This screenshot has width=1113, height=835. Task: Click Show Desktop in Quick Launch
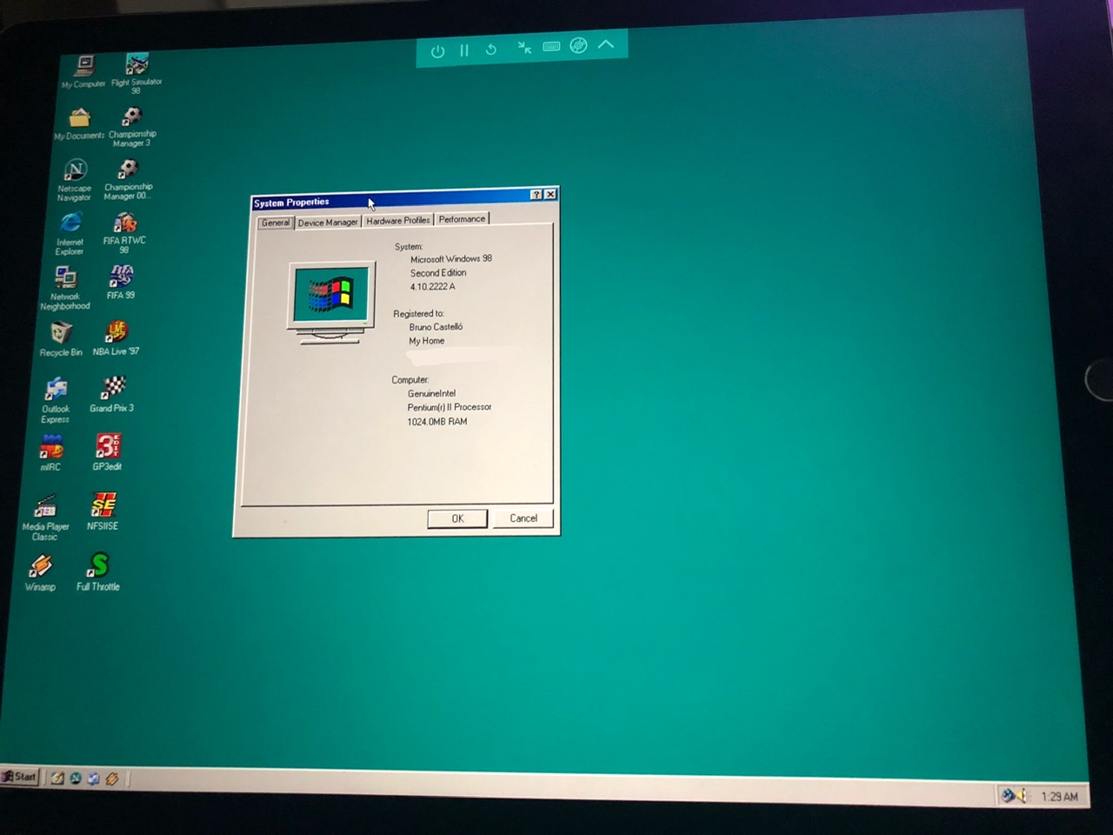tap(57, 778)
